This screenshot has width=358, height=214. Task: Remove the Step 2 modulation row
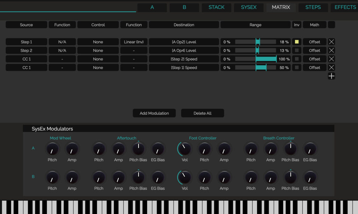(x=331, y=50)
